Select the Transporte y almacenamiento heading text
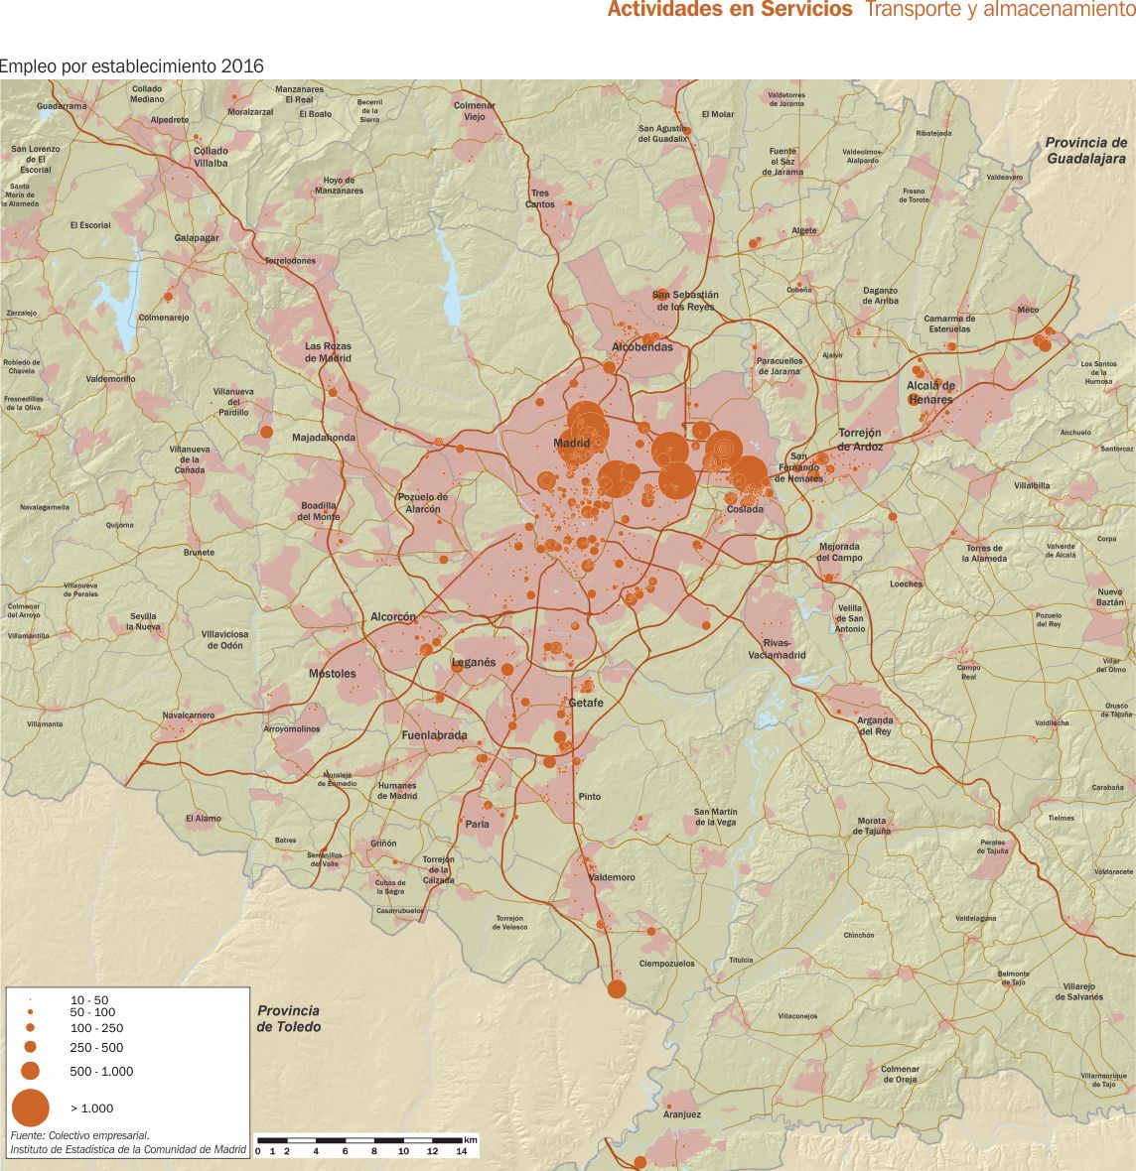The image size is (1136, 1171). pos(999,10)
